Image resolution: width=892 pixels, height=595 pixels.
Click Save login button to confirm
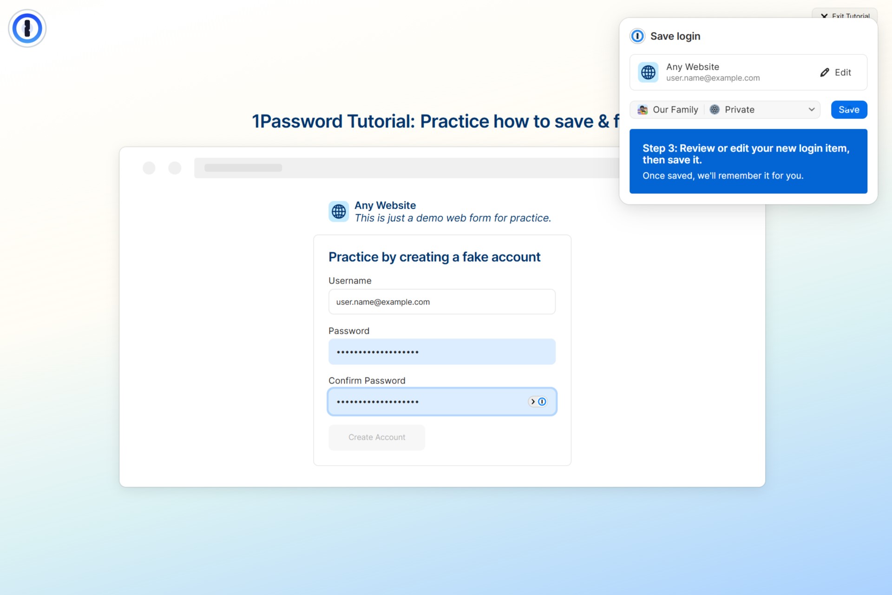(850, 110)
